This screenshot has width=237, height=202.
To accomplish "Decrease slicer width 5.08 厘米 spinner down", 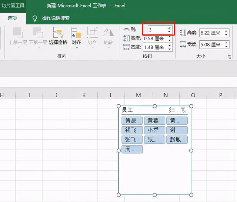I will pos(226,46).
